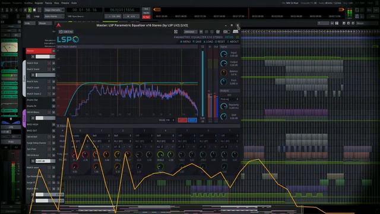This screenshot has height=214, width=380.
Task: Select the red Master track header
Action: (39, 51)
